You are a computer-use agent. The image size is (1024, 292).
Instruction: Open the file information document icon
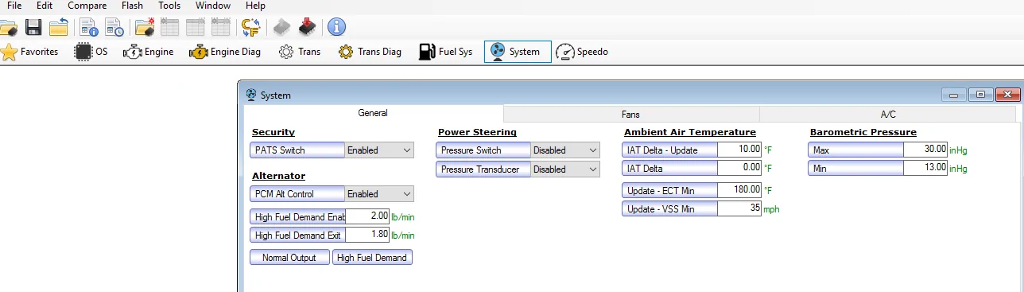point(88,28)
